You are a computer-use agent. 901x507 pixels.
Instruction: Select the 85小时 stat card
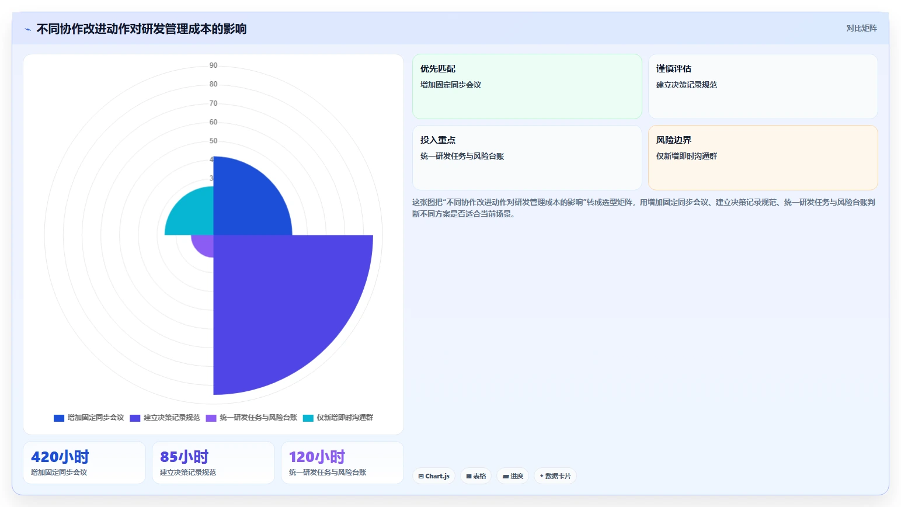tap(213, 463)
